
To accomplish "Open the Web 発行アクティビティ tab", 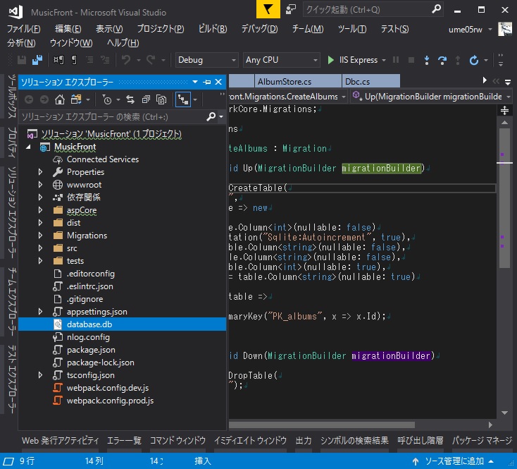I will click(x=60, y=440).
